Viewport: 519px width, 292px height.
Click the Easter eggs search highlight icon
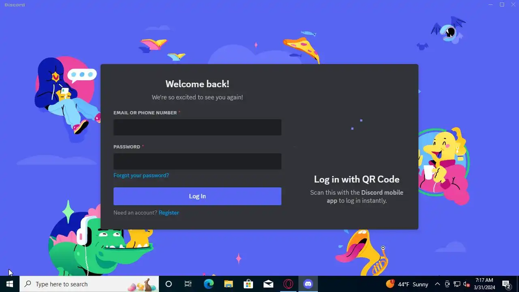(x=142, y=285)
